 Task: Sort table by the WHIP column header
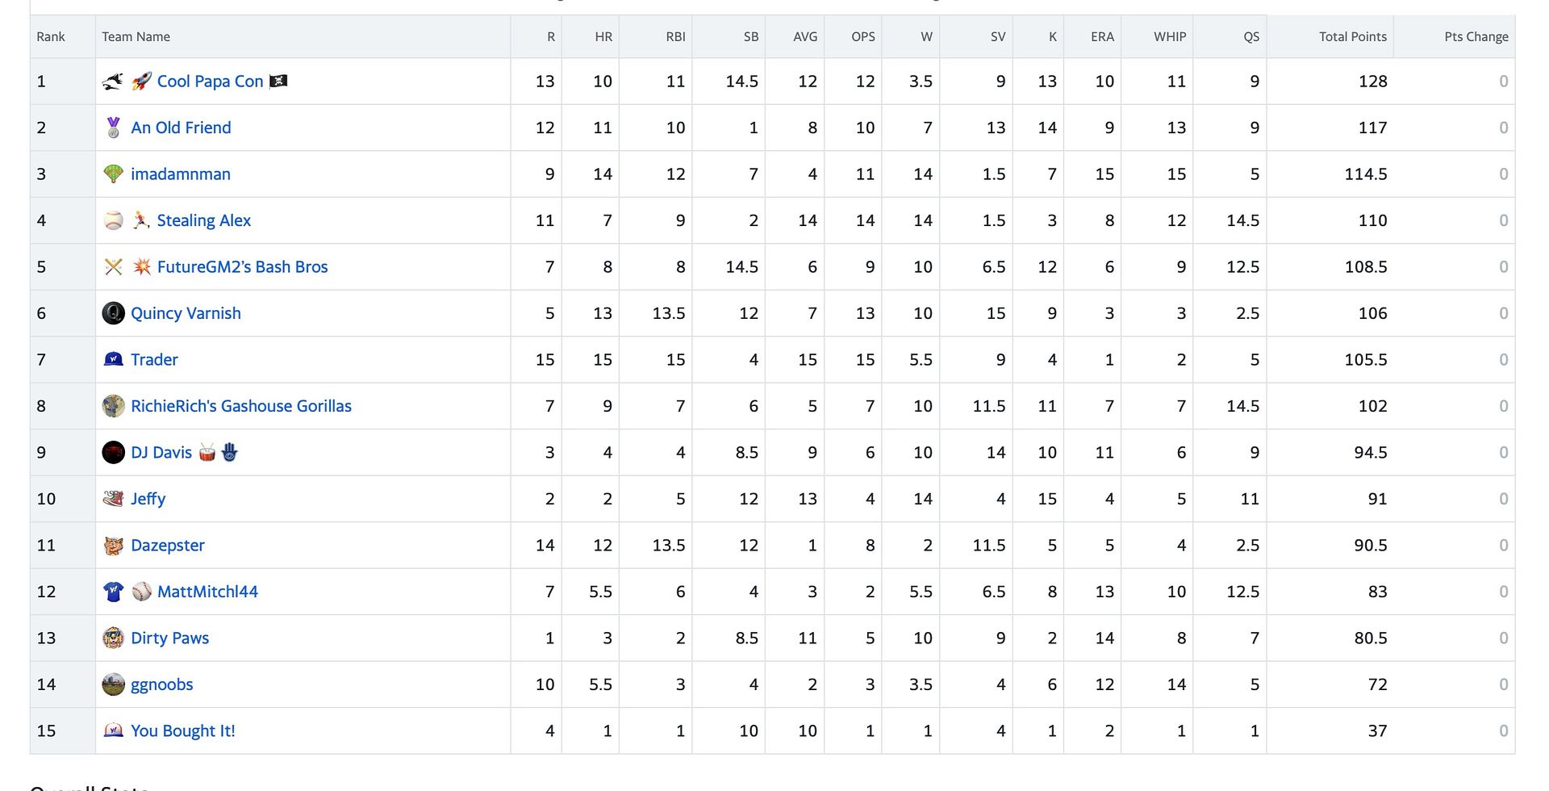(1170, 36)
